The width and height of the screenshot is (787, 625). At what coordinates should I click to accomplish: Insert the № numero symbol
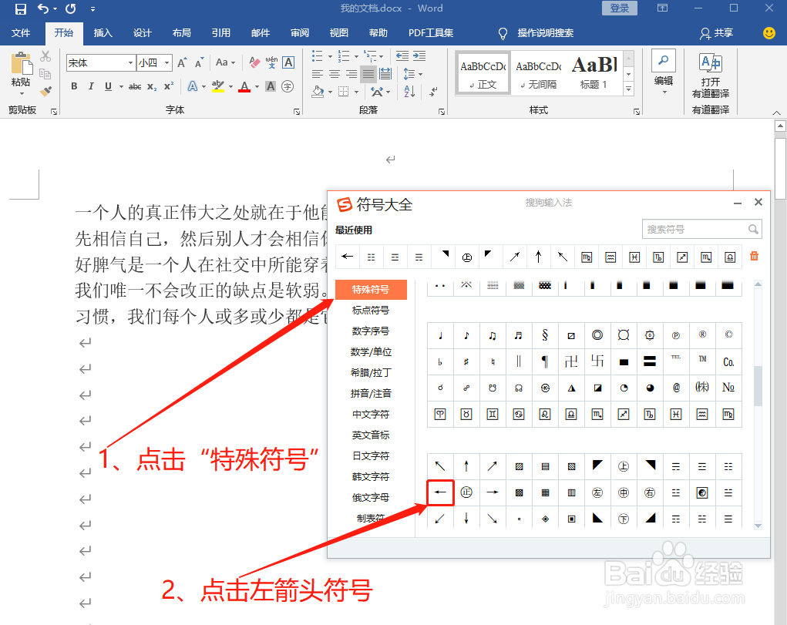point(728,388)
